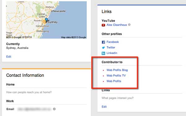Open the Web Profits contributor link

(114, 81)
